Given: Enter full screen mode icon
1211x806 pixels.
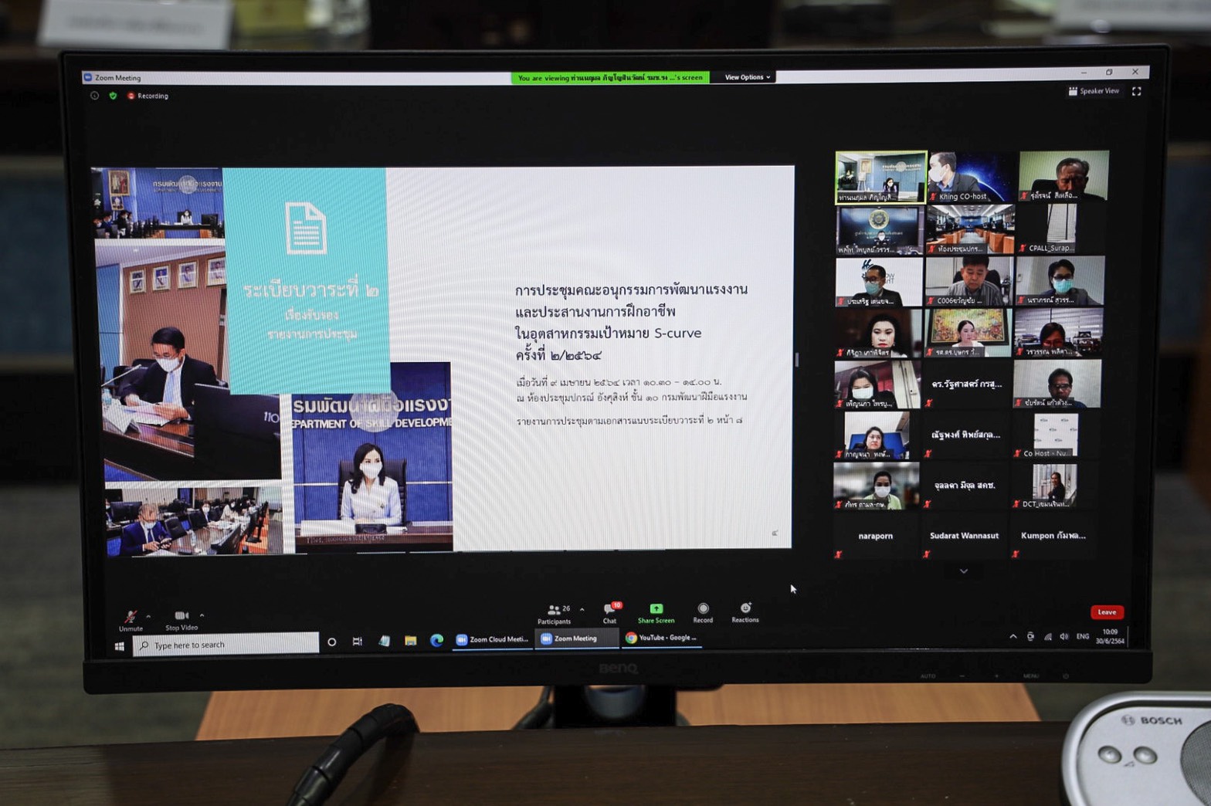Looking at the screenshot, I should tap(1136, 91).
